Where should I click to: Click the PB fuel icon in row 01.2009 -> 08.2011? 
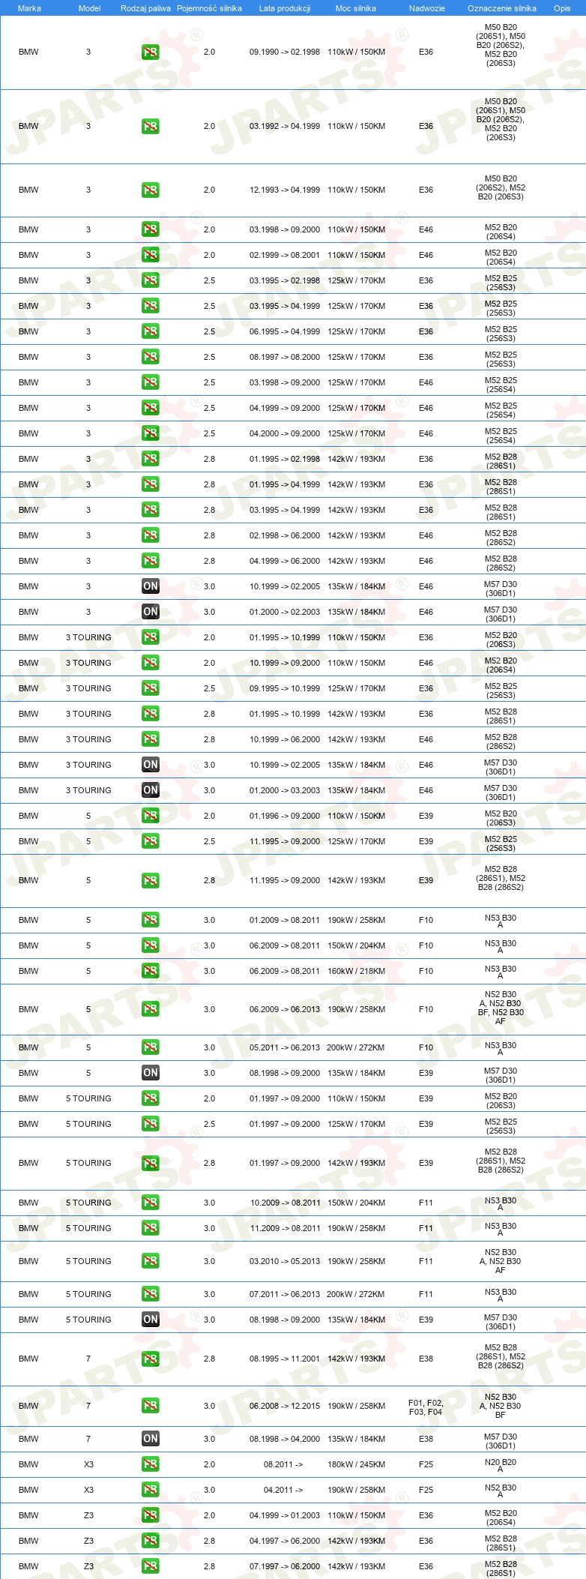click(x=151, y=921)
